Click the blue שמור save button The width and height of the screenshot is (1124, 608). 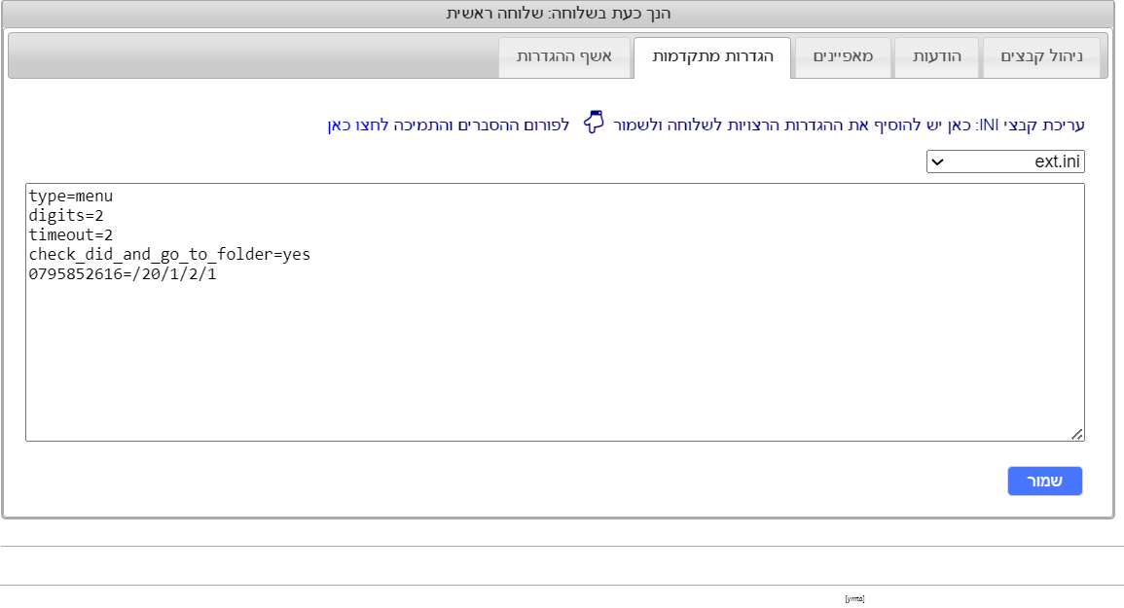pos(1044,482)
